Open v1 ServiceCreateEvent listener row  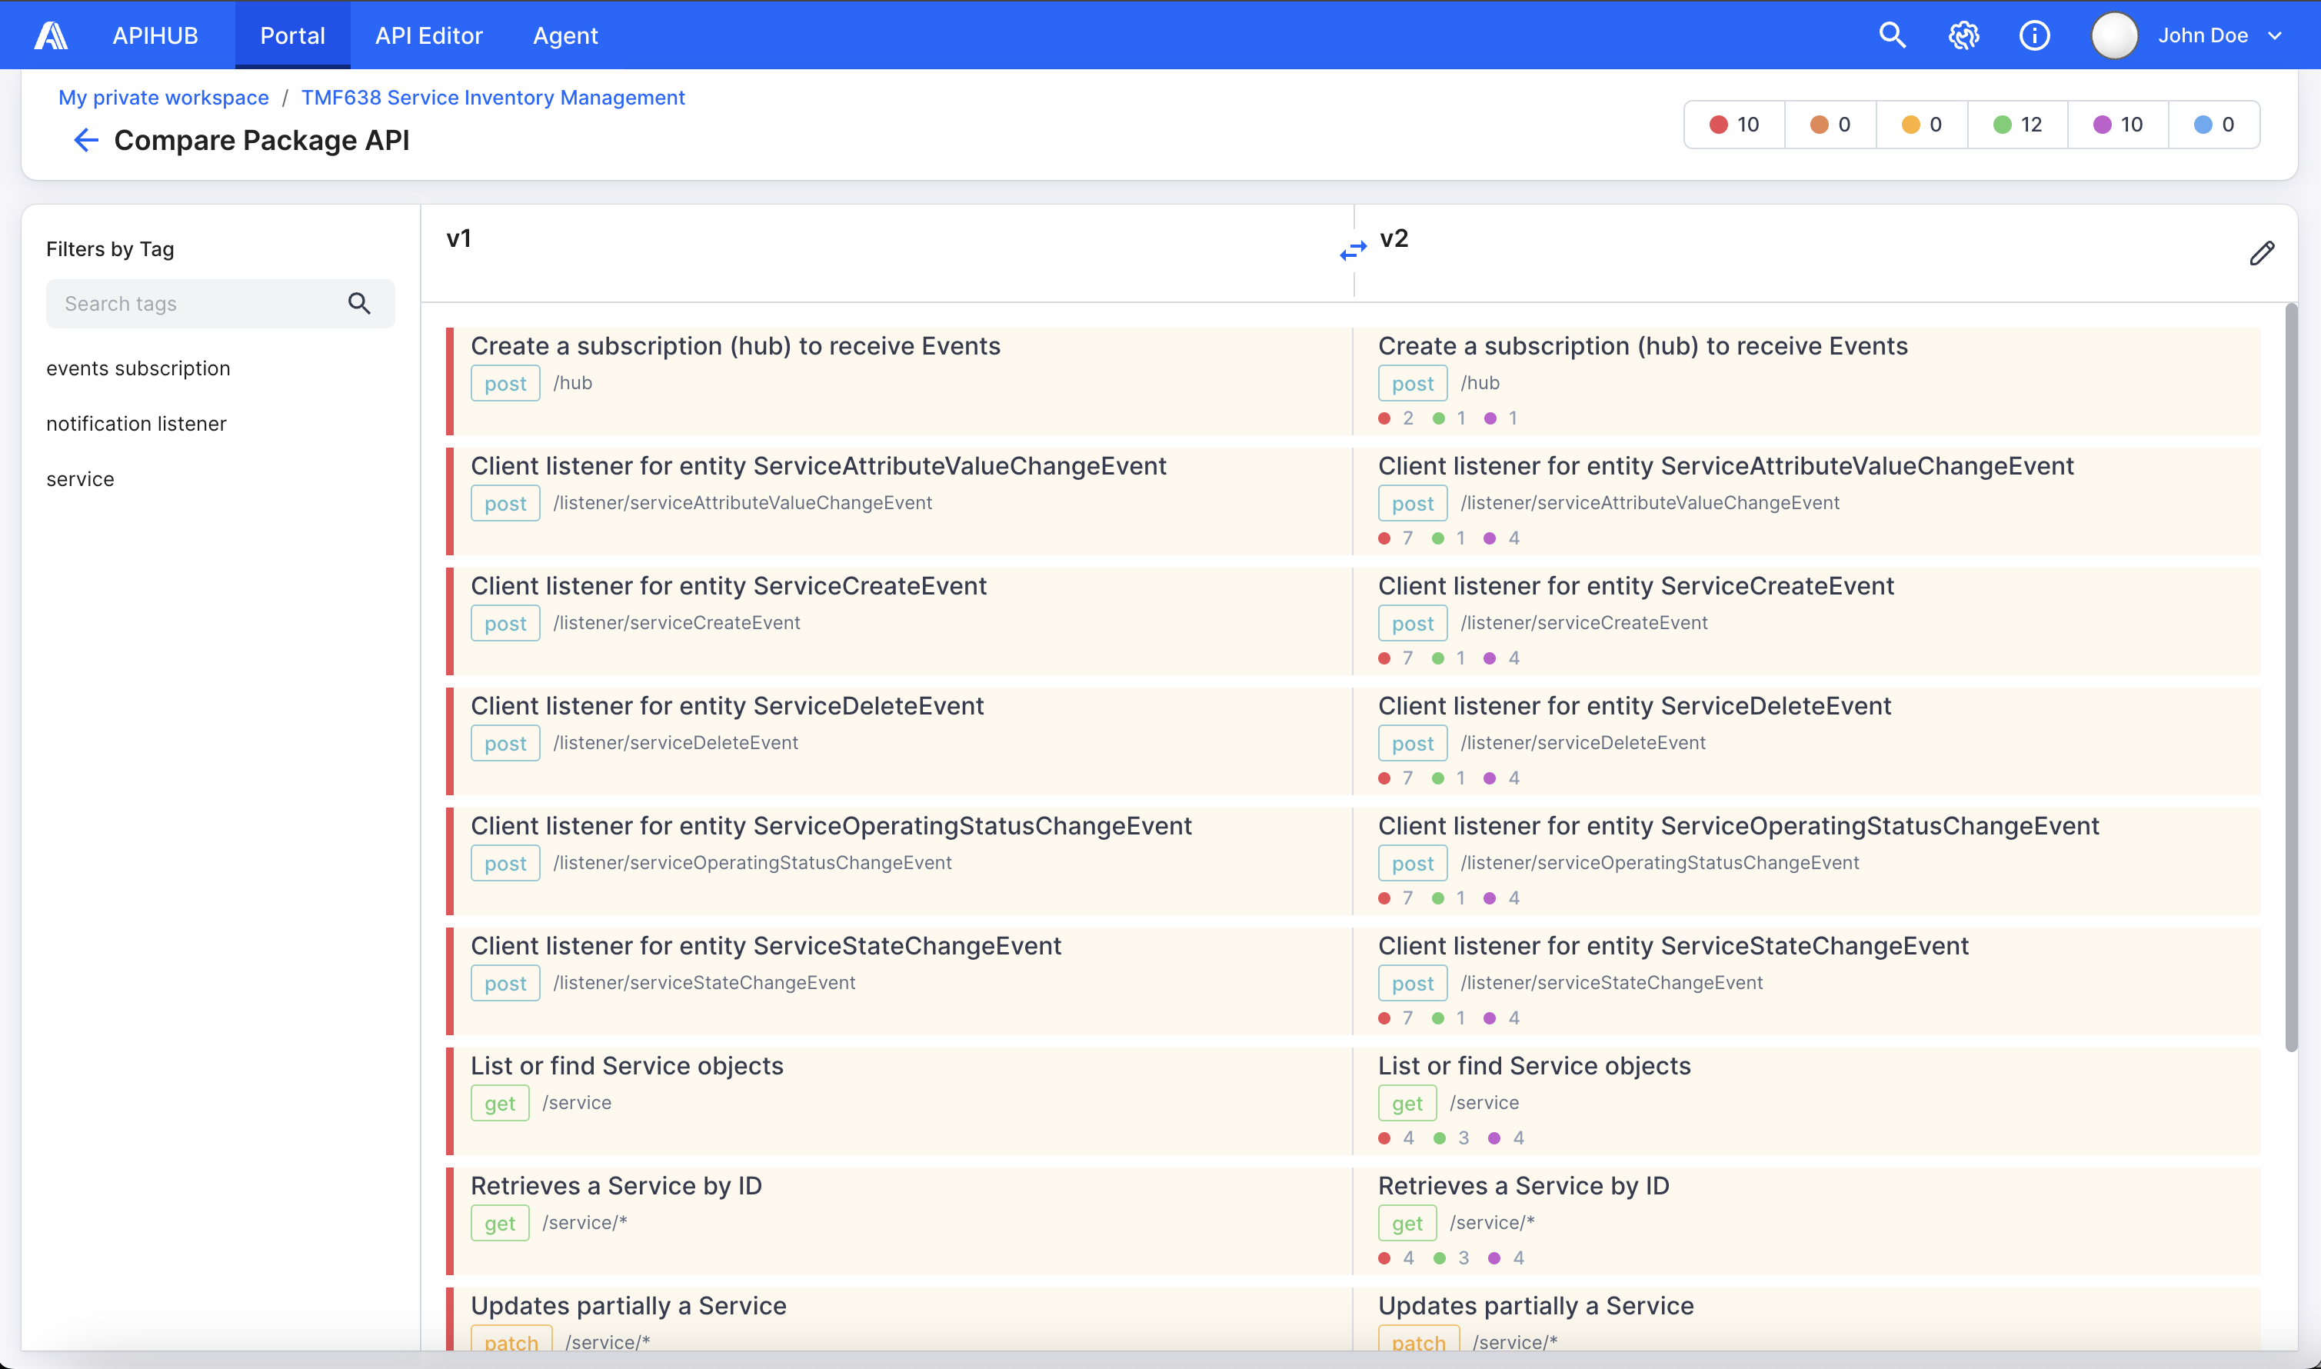pyautogui.click(x=900, y=621)
